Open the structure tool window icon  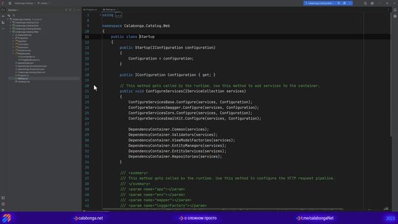pyautogui.click(x=3, y=22)
